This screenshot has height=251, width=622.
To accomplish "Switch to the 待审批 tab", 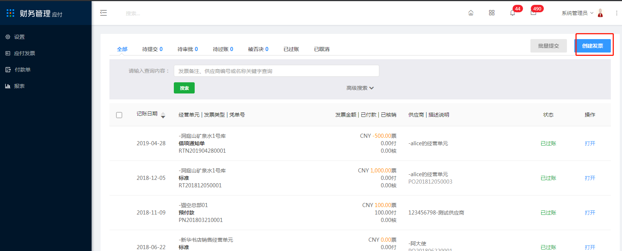I will [188, 49].
